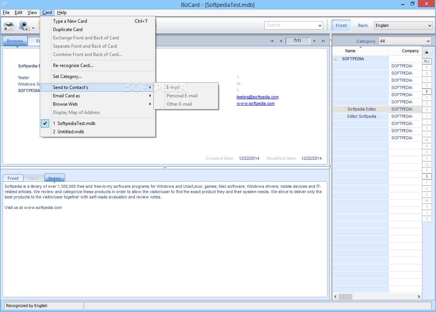This screenshot has width=436, height=312.
Task: Click the Personal E-mail submenu item
Action: 186,96
